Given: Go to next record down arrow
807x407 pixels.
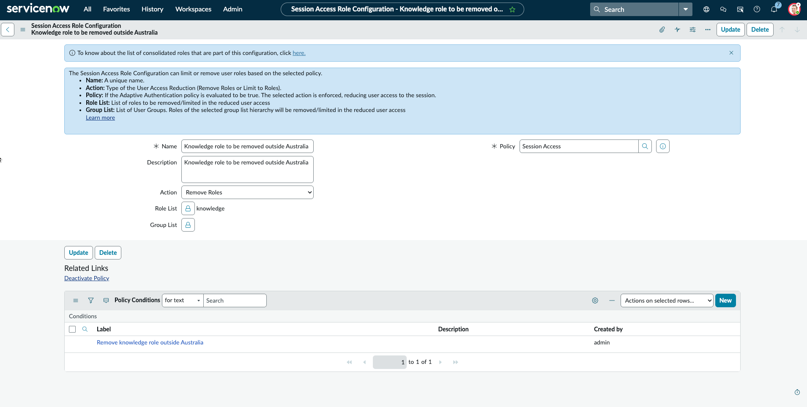Looking at the screenshot, I should point(797,30).
